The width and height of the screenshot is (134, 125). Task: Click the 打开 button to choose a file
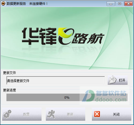(x=118, y=80)
